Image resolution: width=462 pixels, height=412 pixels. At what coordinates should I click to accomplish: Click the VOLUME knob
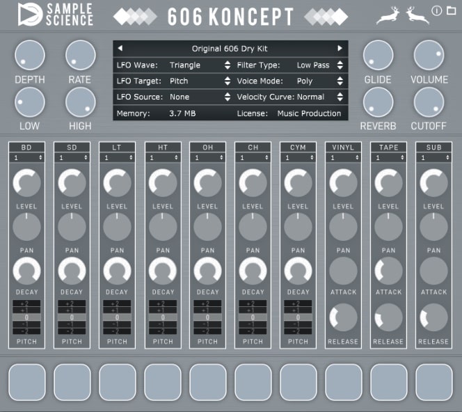(x=429, y=54)
